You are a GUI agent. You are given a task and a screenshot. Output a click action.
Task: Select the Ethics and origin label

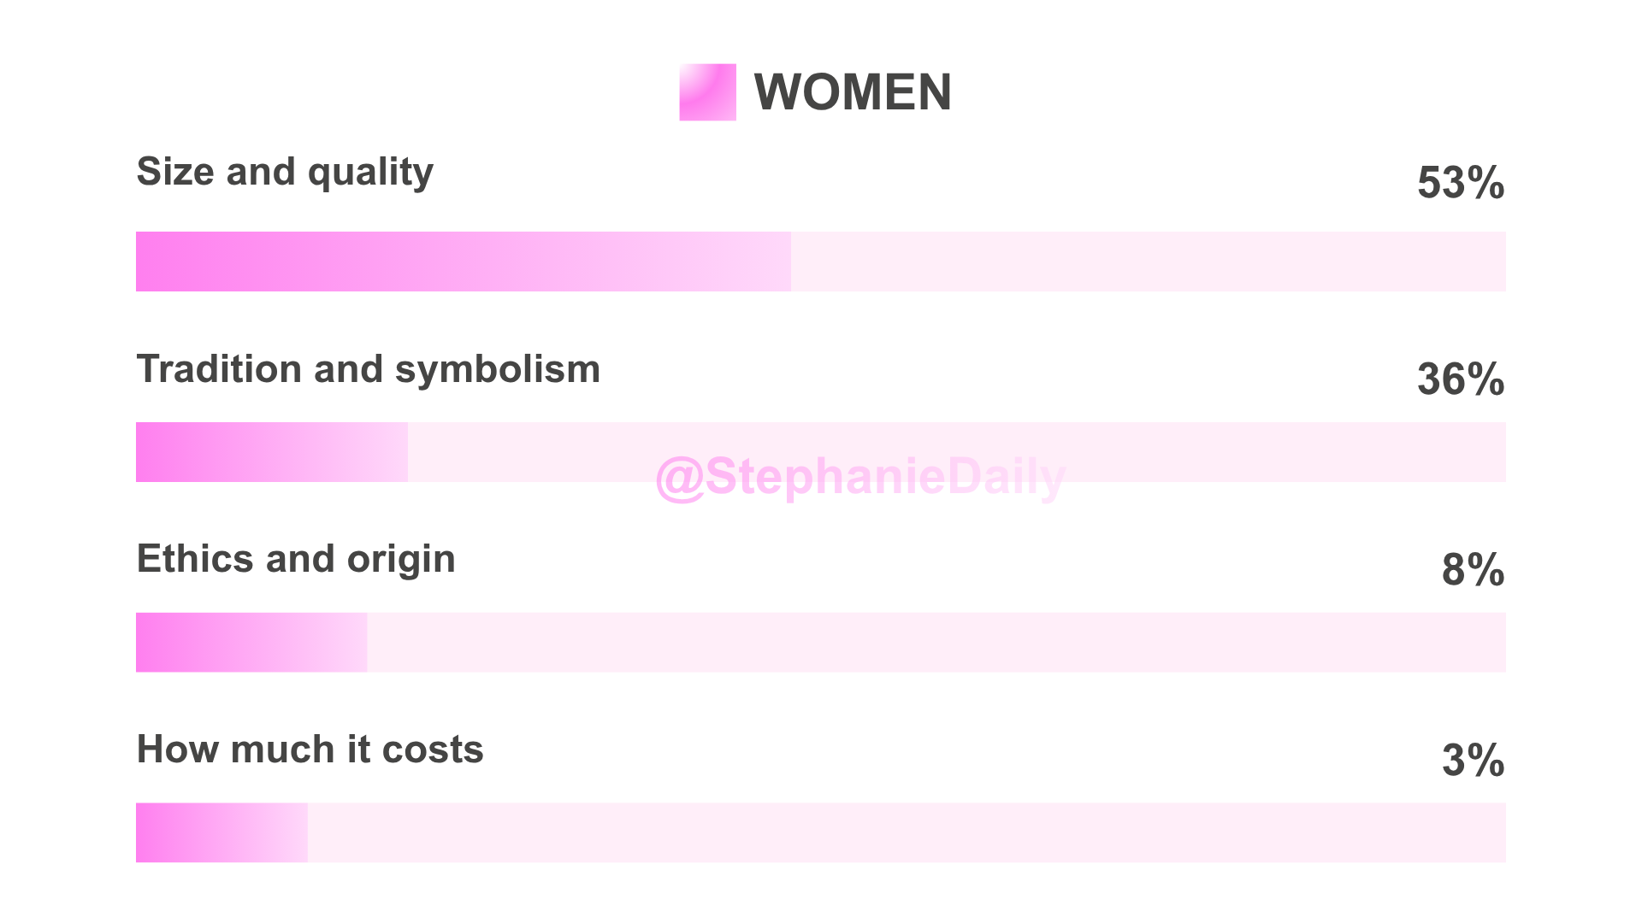[x=296, y=560]
